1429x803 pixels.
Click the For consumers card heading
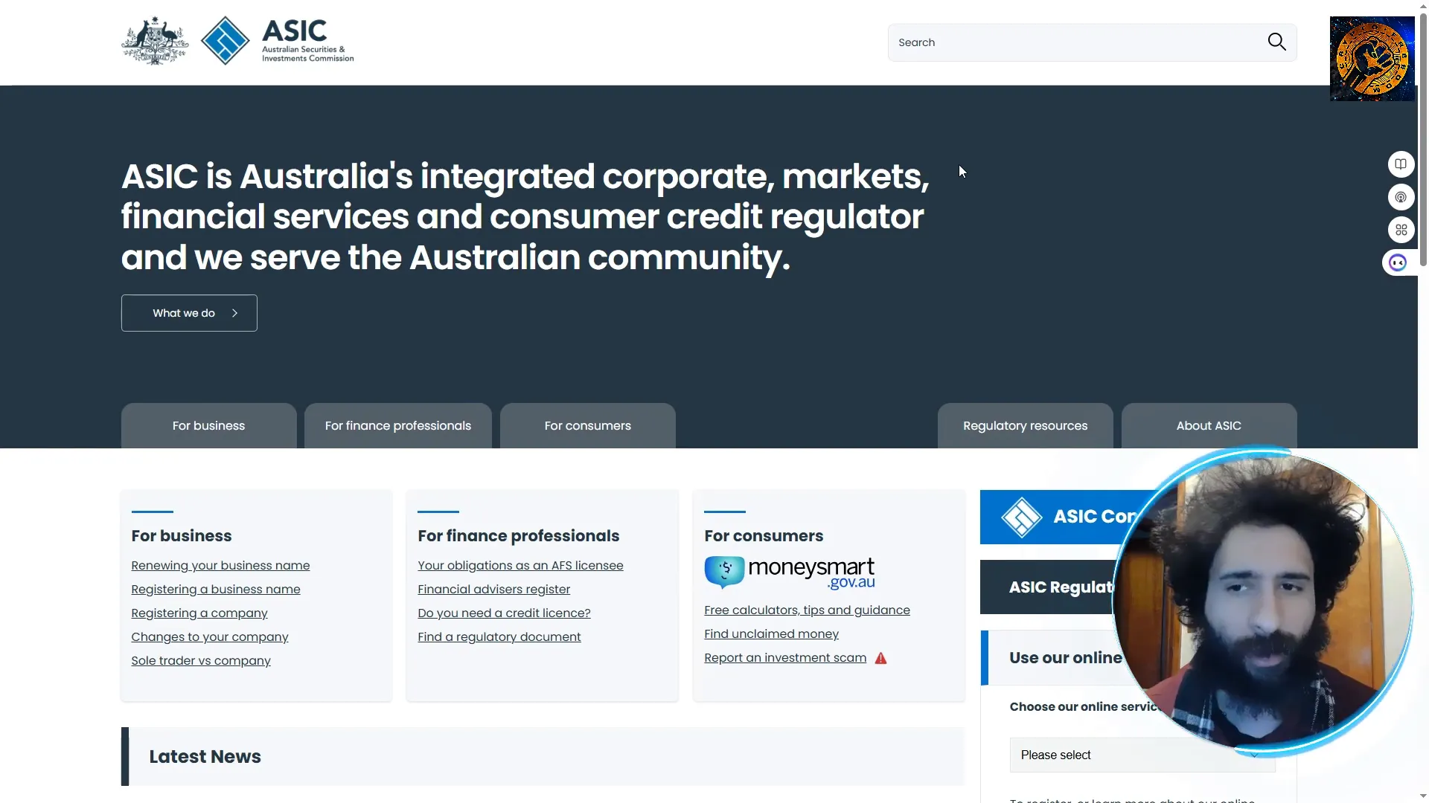[x=764, y=535]
